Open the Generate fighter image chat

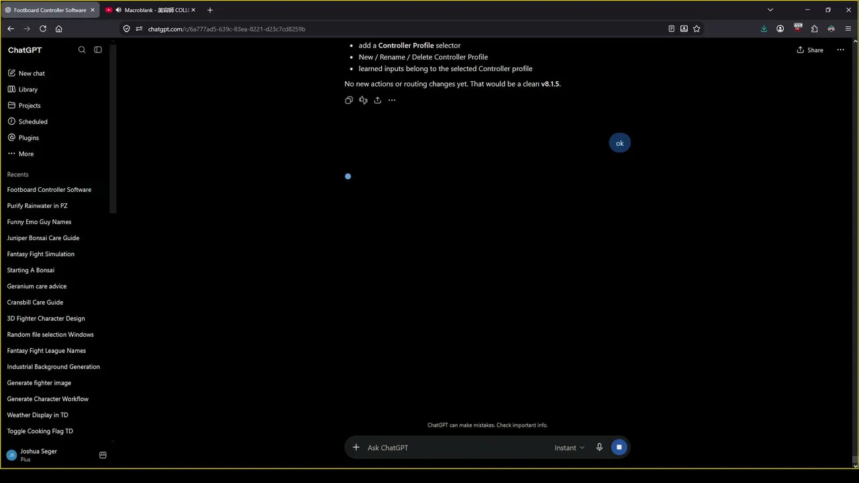tap(39, 383)
